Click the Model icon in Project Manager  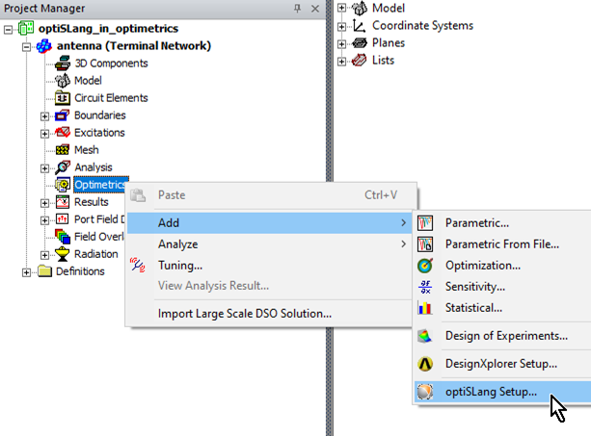[63, 81]
